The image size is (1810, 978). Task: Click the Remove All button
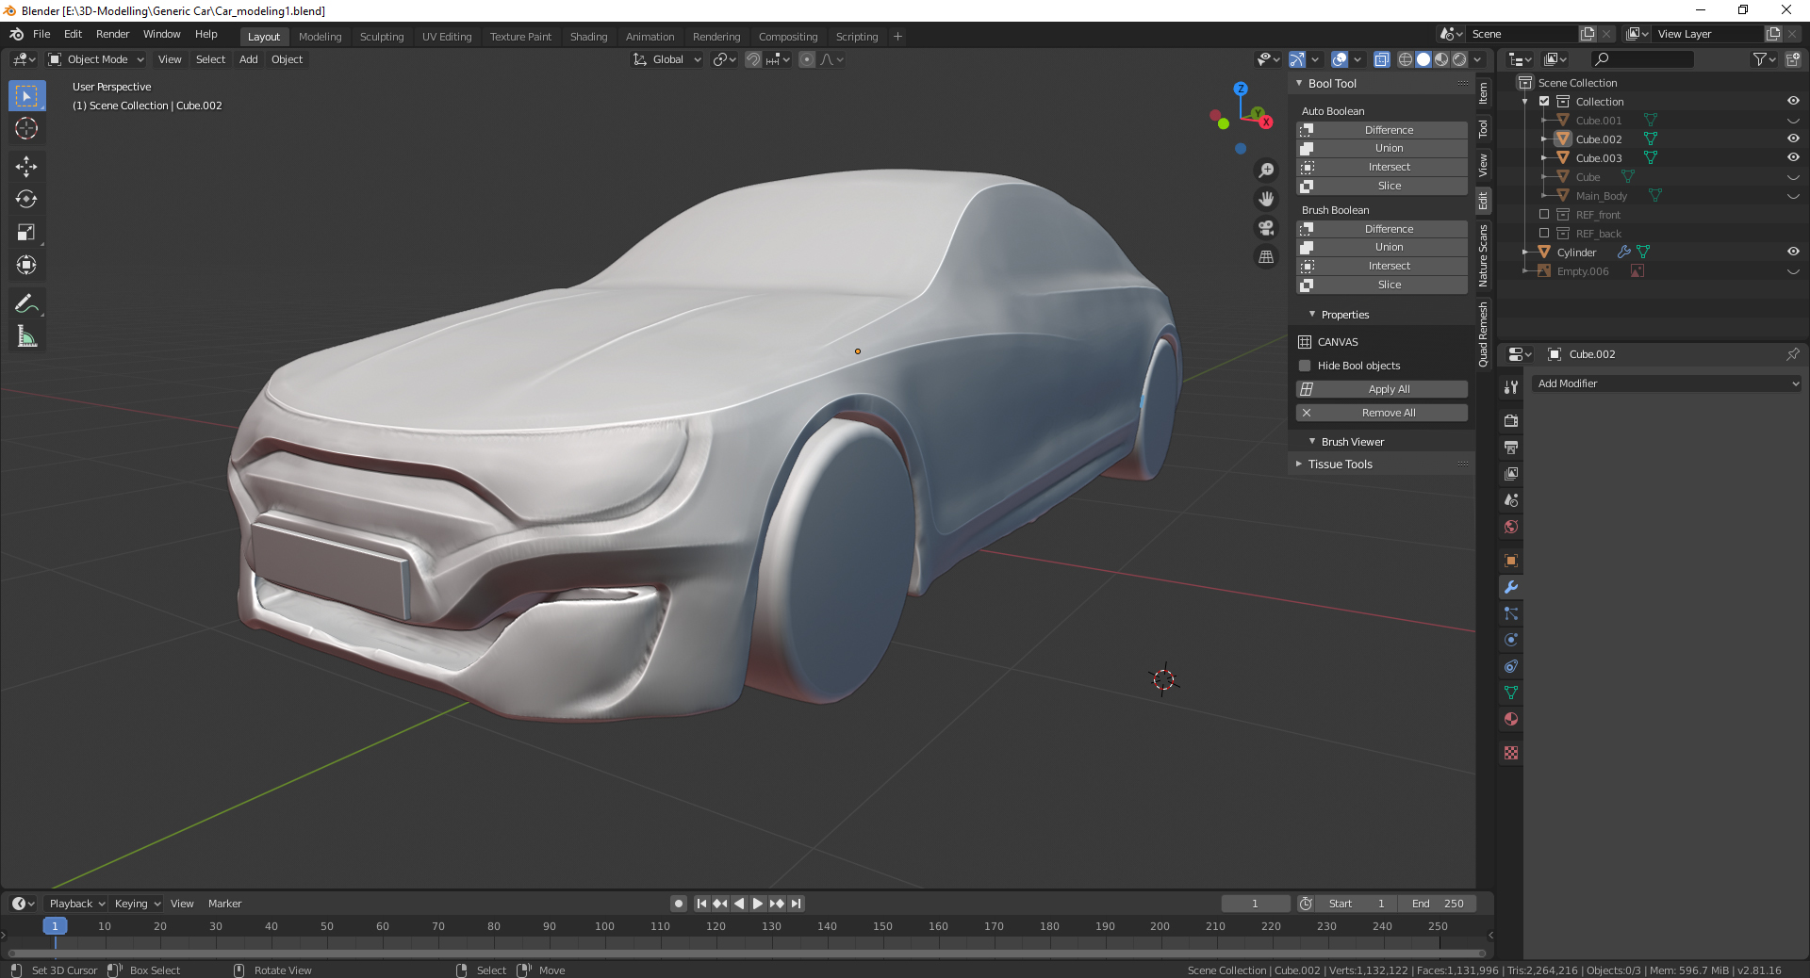(1382, 413)
